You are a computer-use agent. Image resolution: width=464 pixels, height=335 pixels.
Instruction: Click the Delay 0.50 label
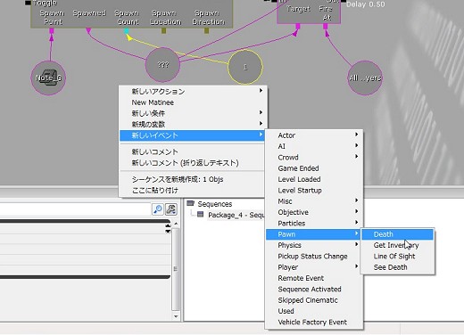pyautogui.click(x=366, y=4)
